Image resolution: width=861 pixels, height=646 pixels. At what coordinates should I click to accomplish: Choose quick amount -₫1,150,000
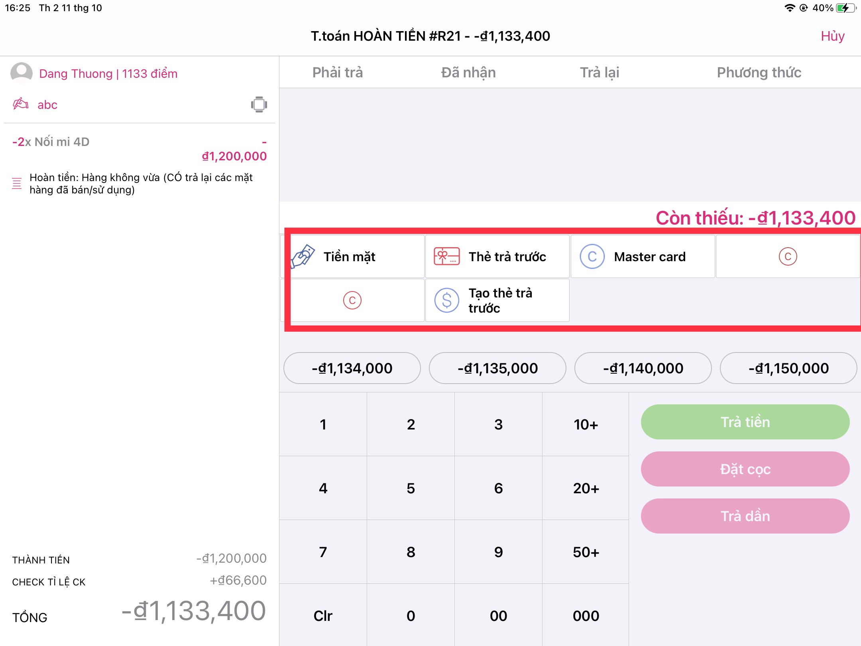tap(788, 368)
